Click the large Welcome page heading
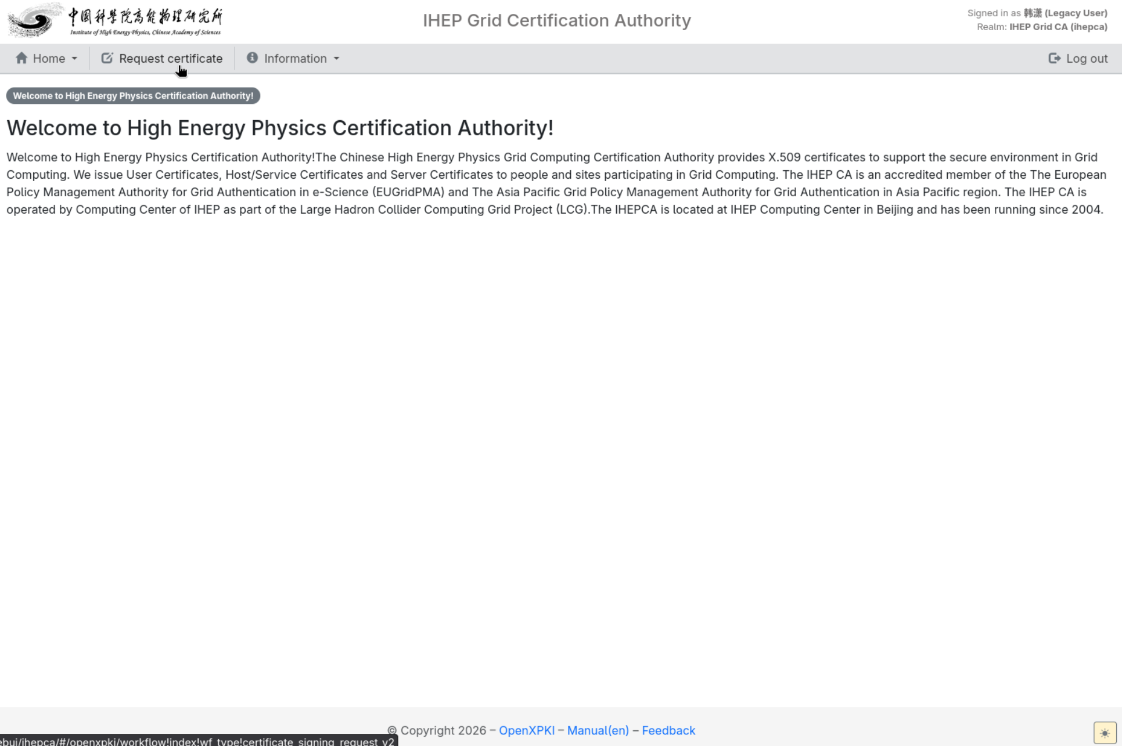 pyautogui.click(x=280, y=128)
